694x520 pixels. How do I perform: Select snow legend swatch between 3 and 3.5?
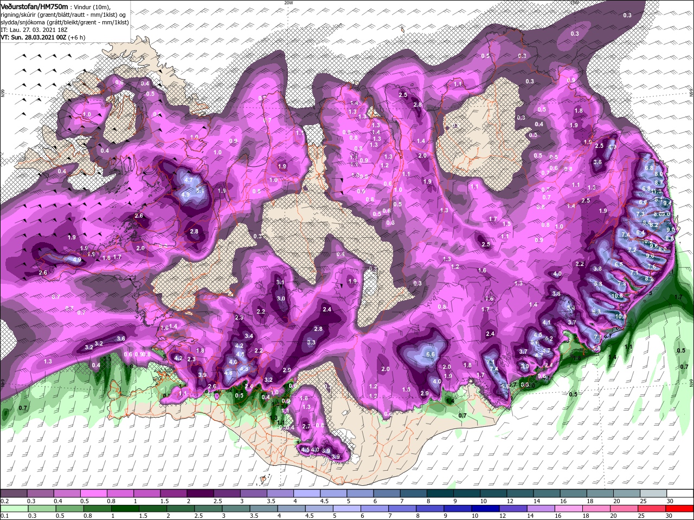click(x=253, y=494)
